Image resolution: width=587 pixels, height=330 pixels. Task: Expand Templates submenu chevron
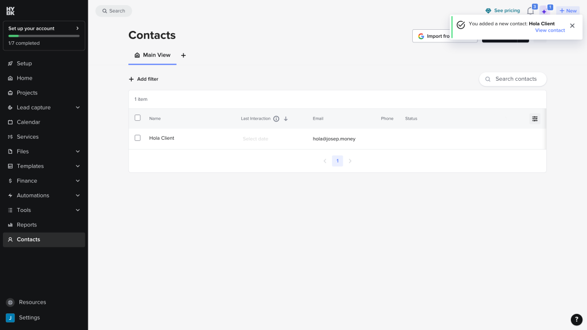click(78, 166)
